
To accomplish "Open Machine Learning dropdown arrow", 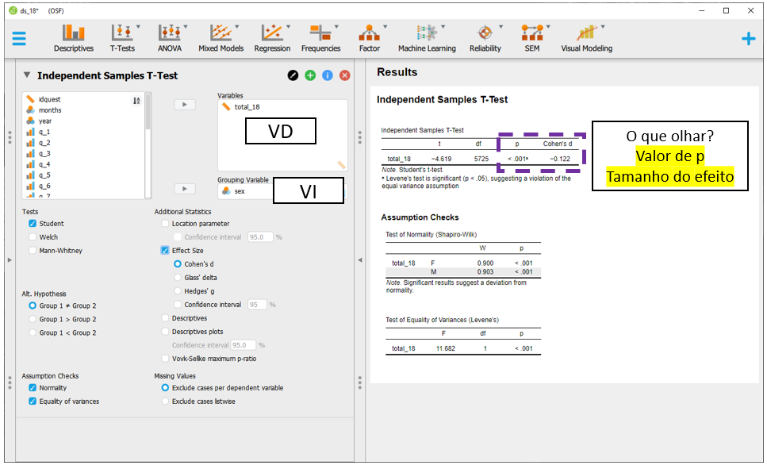I will click(443, 27).
